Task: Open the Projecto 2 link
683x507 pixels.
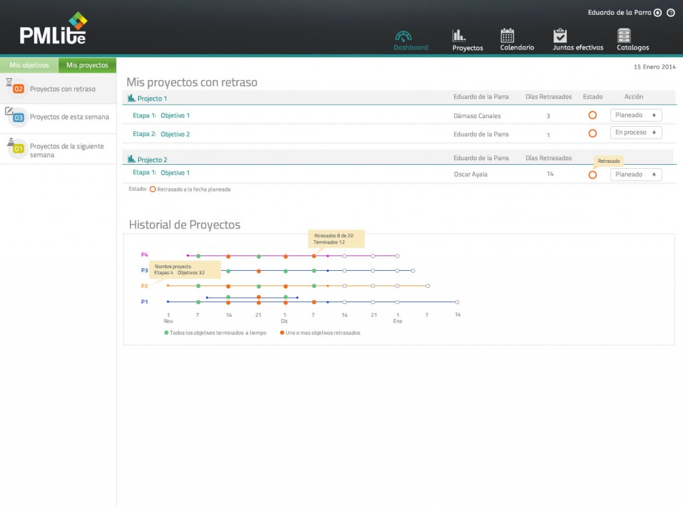Action: [x=152, y=160]
